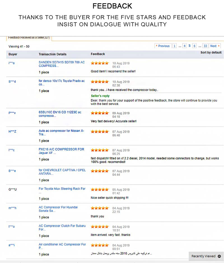Open feedback page 6
The image size is (224, 263).
[x=194, y=46]
